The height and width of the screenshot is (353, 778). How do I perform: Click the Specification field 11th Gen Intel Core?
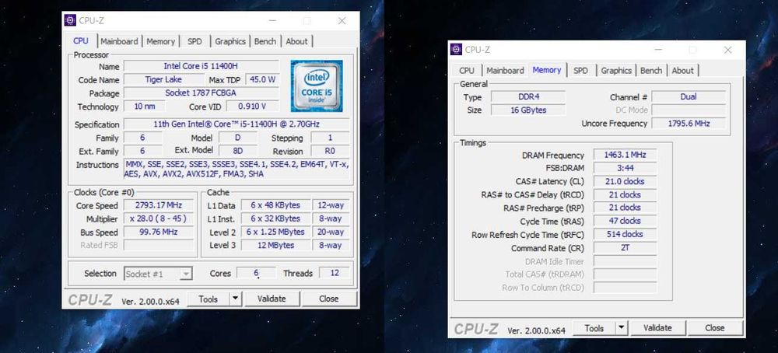point(237,124)
